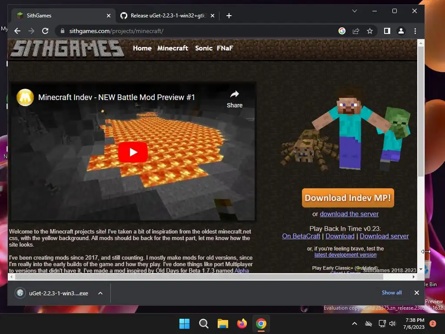The height and width of the screenshot is (334, 445).
Task: Go back using the browser back arrow
Action: click(17, 31)
